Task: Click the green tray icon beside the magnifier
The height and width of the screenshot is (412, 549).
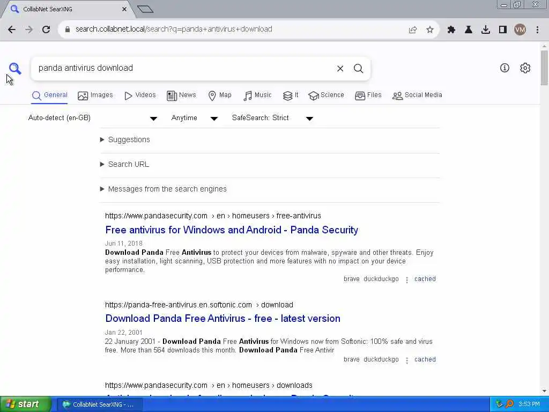Action: [x=499, y=404]
